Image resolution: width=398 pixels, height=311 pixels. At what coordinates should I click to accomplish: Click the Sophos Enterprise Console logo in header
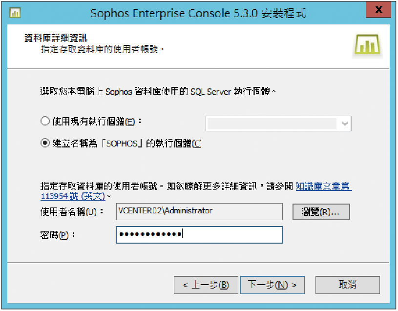point(367,44)
